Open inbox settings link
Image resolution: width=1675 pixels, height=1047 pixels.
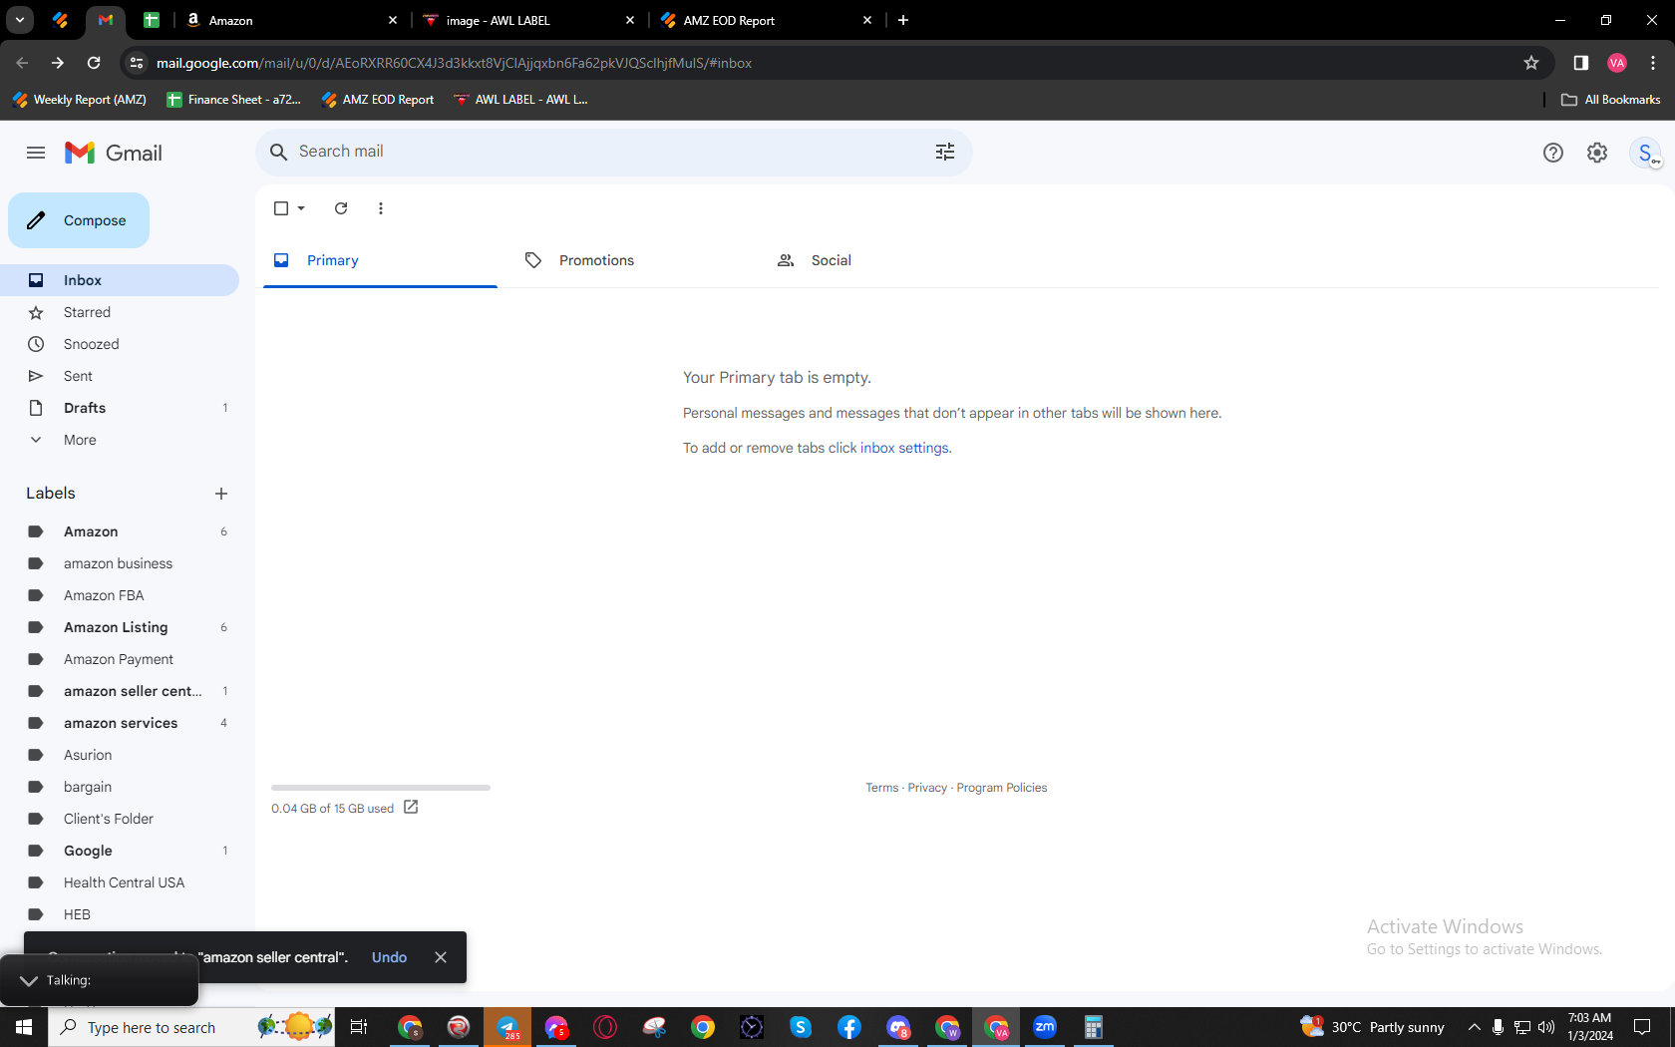point(904,448)
